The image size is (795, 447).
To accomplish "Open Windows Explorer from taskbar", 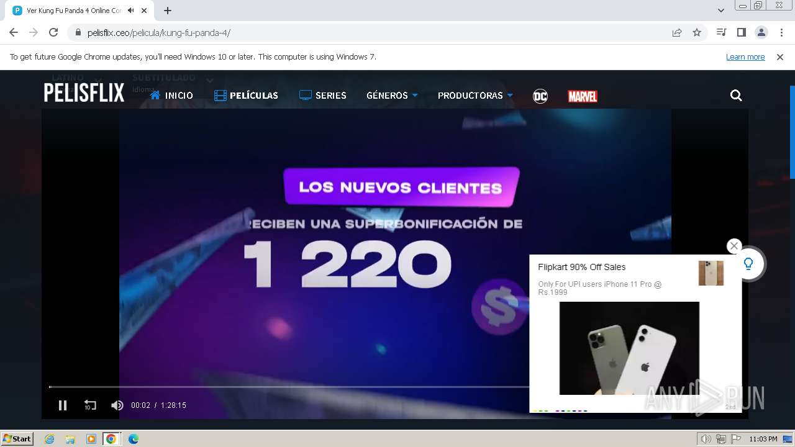I will point(70,439).
